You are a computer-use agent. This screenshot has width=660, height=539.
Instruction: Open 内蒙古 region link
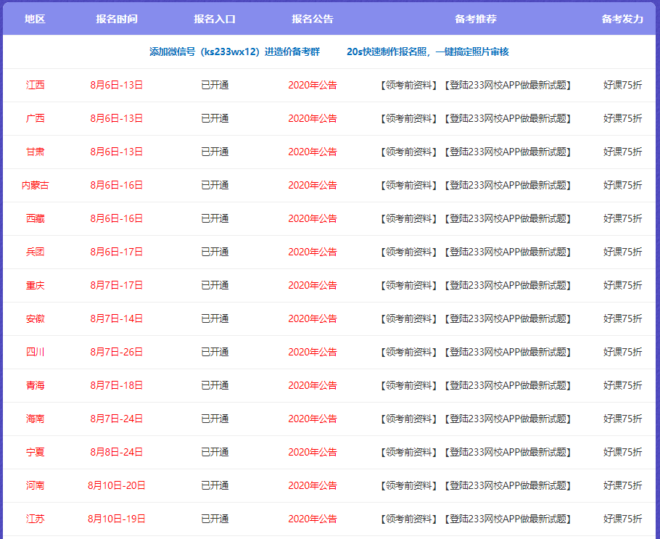pos(35,185)
